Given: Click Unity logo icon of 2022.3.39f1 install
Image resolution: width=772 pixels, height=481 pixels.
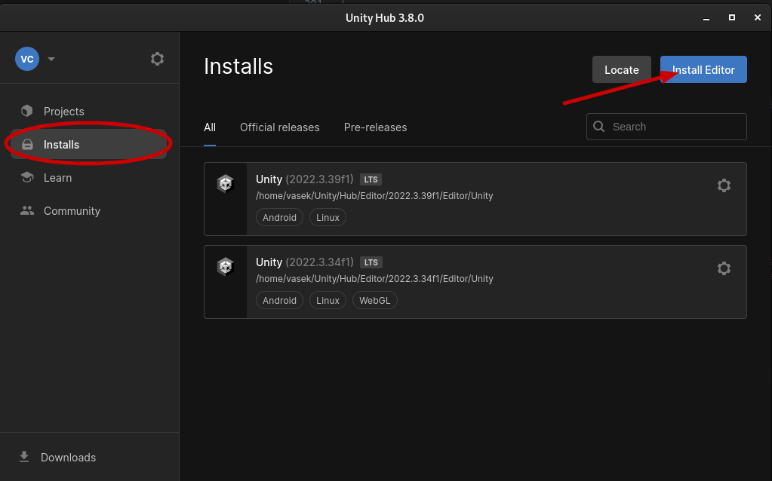Looking at the screenshot, I should pos(226,184).
